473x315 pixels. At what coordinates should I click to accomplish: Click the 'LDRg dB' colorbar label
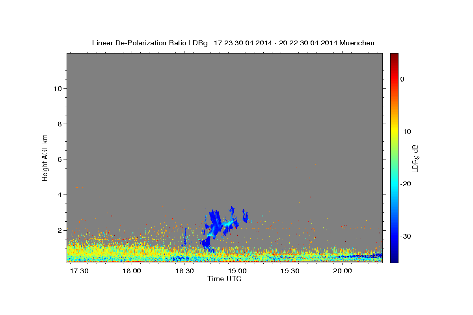(415, 158)
